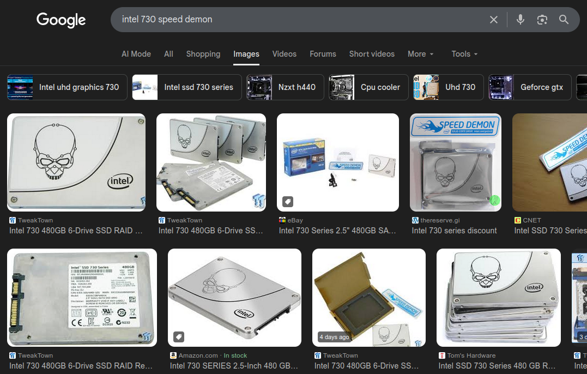The image size is (587, 374).
Task: Open the four-SSD TweakTown image
Action: [211, 162]
